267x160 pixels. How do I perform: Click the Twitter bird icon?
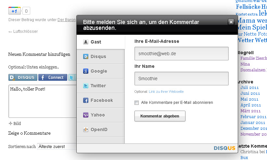coord(86,86)
